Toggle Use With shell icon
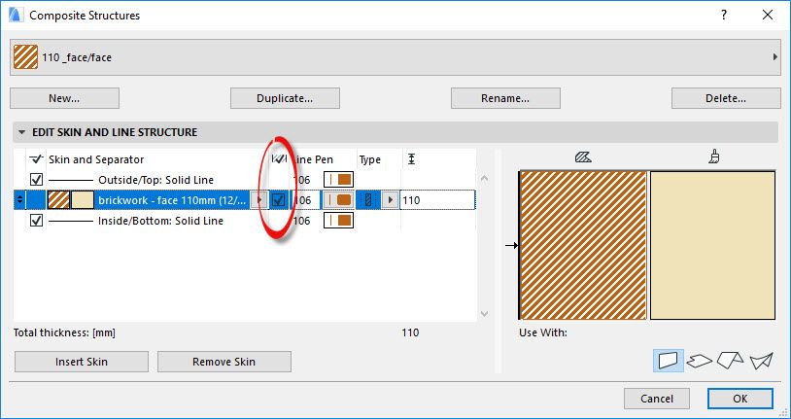The image size is (791, 419). [x=761, y=361]
